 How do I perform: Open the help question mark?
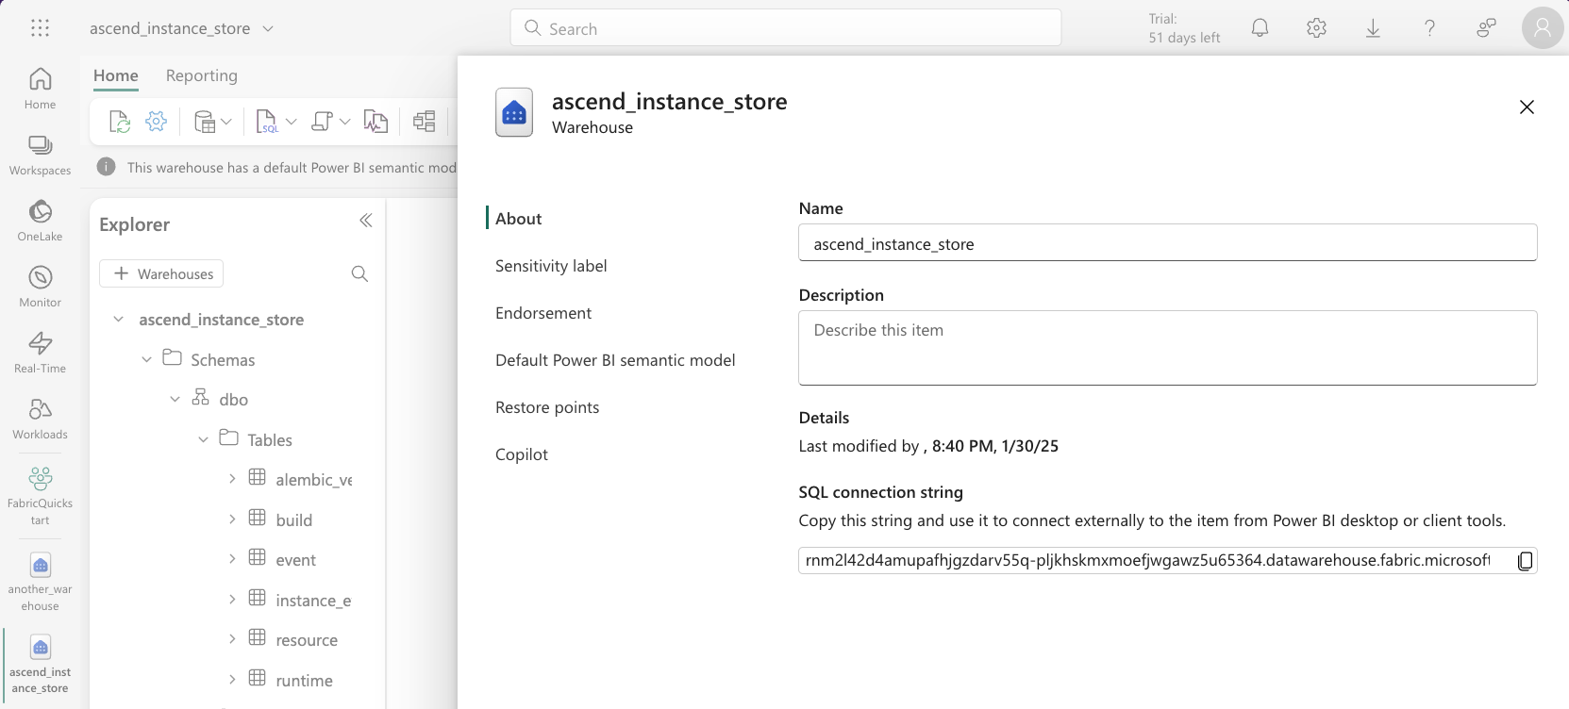point(1429,28)
